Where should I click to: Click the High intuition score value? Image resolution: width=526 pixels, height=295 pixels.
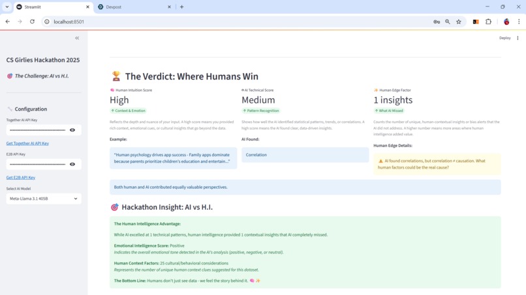[119, 100]
